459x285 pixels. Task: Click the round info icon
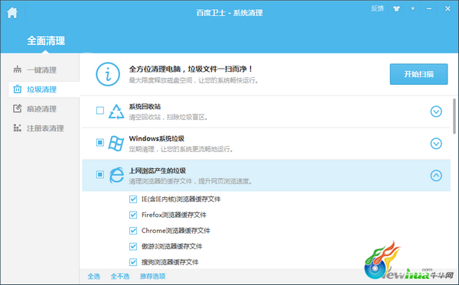click(108, 74)
